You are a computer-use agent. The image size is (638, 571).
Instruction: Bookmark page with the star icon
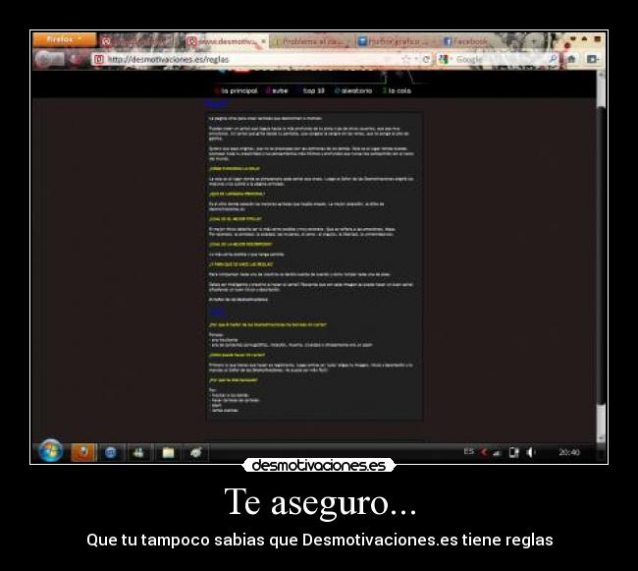tap(406, 60)
